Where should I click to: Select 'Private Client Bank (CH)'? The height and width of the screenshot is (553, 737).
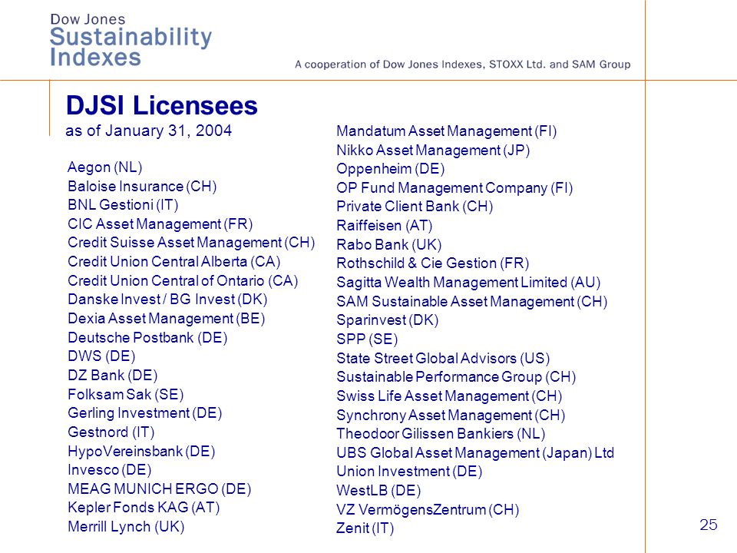[415, 207]
